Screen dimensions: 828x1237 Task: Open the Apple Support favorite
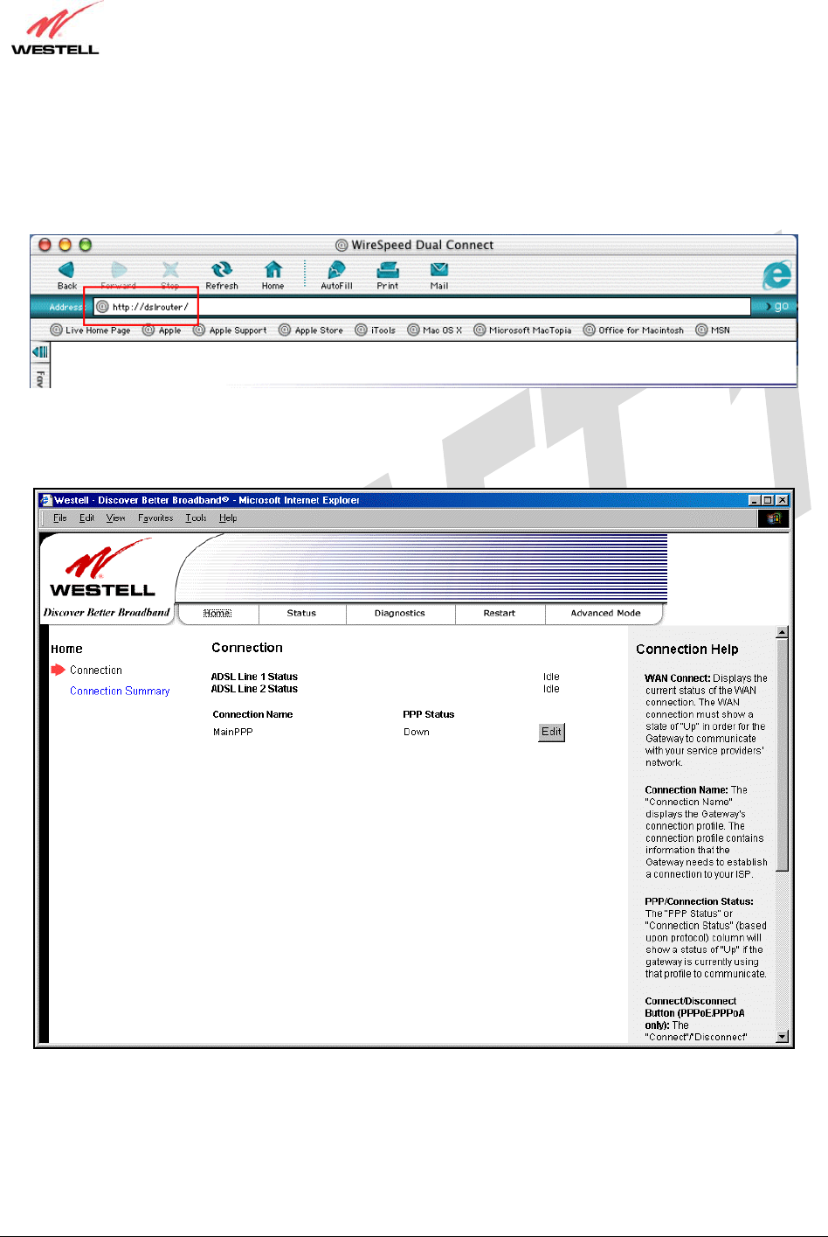(231, 330)
